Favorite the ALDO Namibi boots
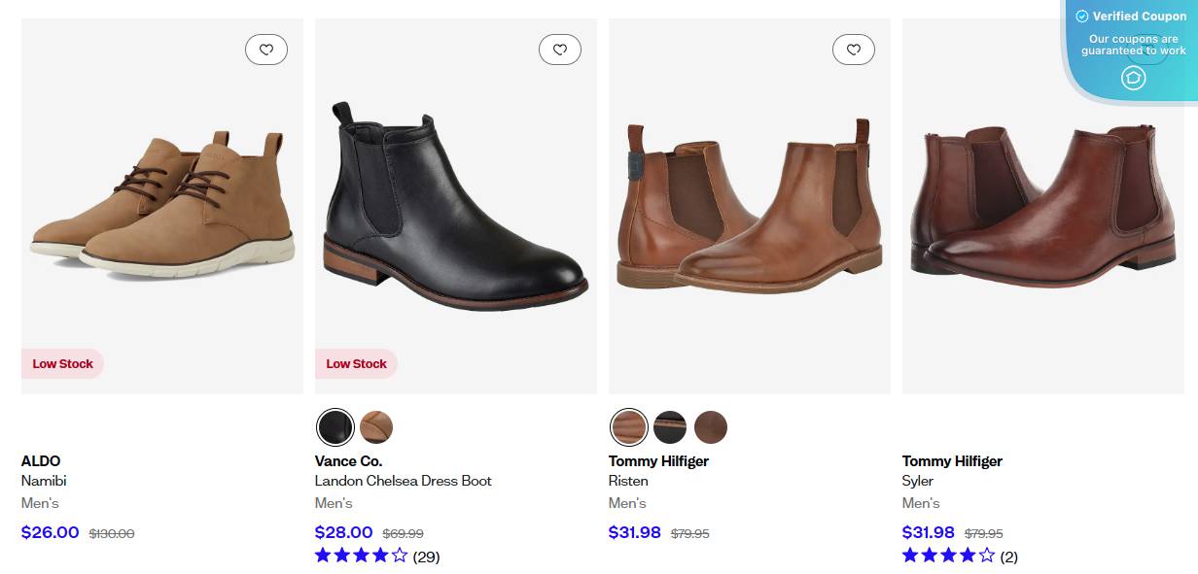1198x574 pixels. (x=266, y=49)
